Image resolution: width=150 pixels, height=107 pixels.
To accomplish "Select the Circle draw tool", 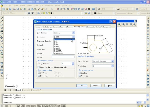I will 2,38.
